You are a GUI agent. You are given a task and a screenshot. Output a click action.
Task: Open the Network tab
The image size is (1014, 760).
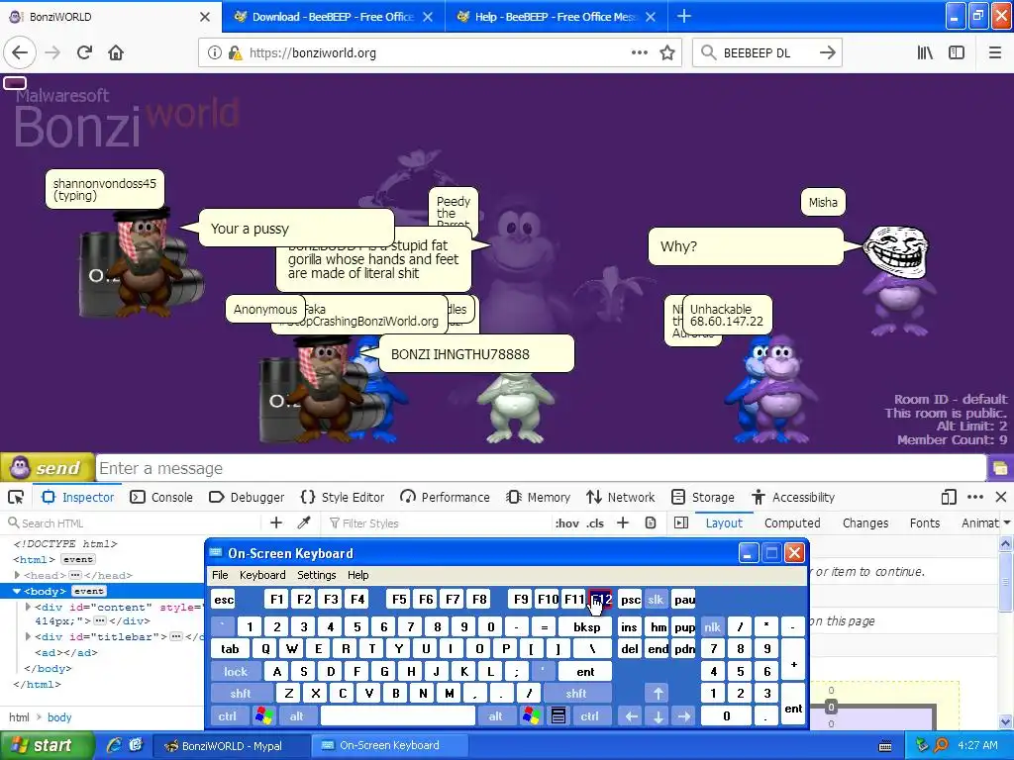click(x=621, y=497)
